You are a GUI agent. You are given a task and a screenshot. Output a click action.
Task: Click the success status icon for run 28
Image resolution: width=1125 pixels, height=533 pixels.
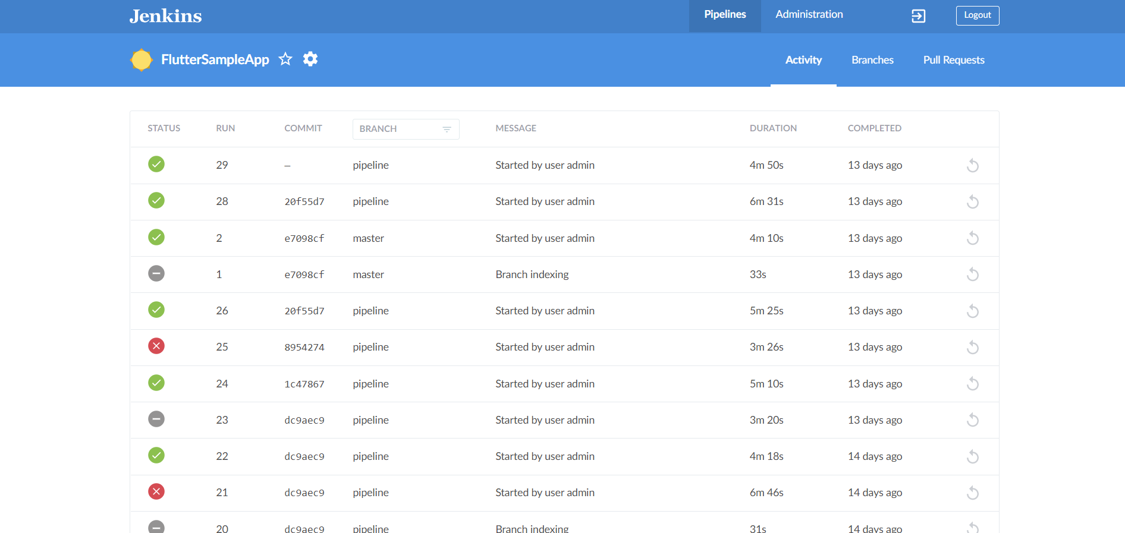pyautogui.click(x=156, y=200)
